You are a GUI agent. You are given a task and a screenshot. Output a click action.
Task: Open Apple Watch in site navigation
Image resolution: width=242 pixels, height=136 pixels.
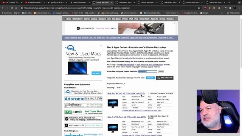(144, 19)
